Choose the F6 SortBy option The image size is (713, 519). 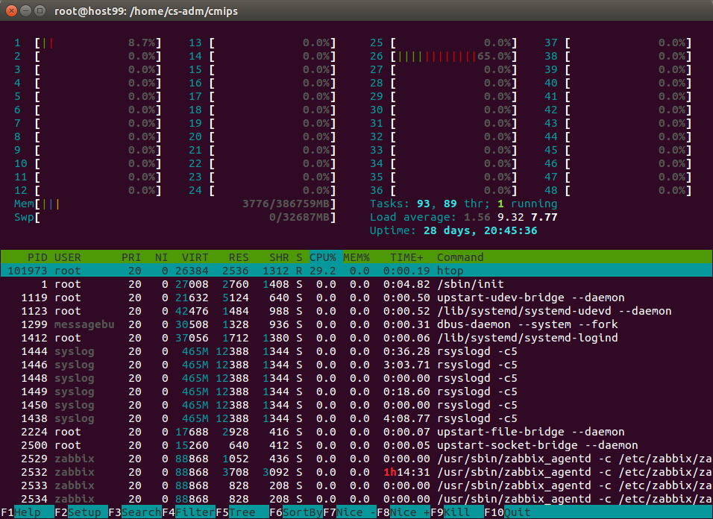[295, 512]
